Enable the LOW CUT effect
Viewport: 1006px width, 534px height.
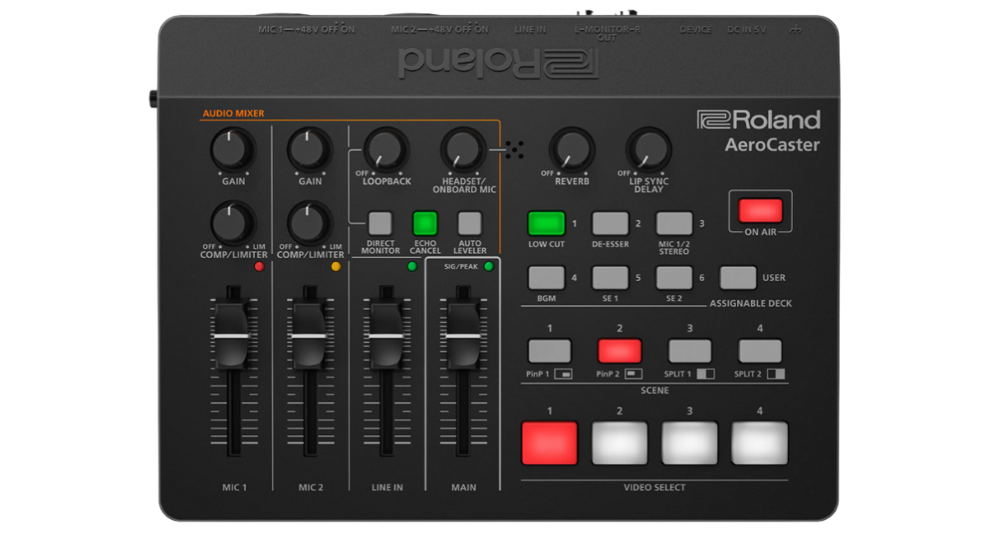coord(546,224)
